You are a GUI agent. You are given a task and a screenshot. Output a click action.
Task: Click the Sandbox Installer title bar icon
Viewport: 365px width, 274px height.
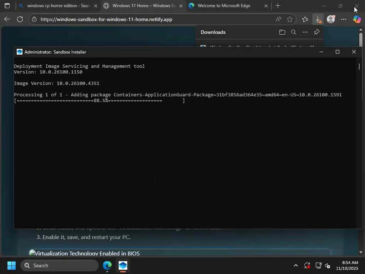[x=20, y=52]
